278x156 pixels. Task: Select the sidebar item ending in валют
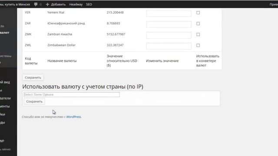[x=5, y=32]
